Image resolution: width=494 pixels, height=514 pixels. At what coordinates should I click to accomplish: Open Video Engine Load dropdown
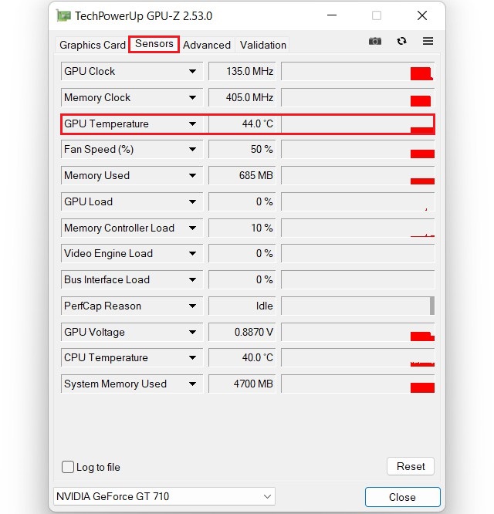(192, 253)
